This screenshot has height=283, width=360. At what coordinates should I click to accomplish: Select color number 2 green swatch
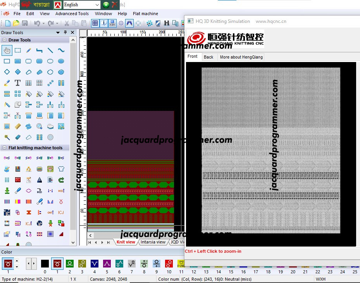pyautogui.click(x=70, y=264)
